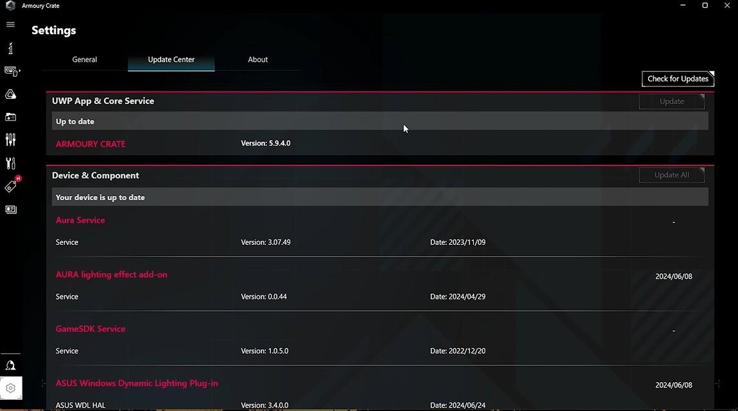The height and width of the screenshot is (411, 738).
Task: Click the Armoury Crate logo in title bar
Action: (x=10, y=6)
